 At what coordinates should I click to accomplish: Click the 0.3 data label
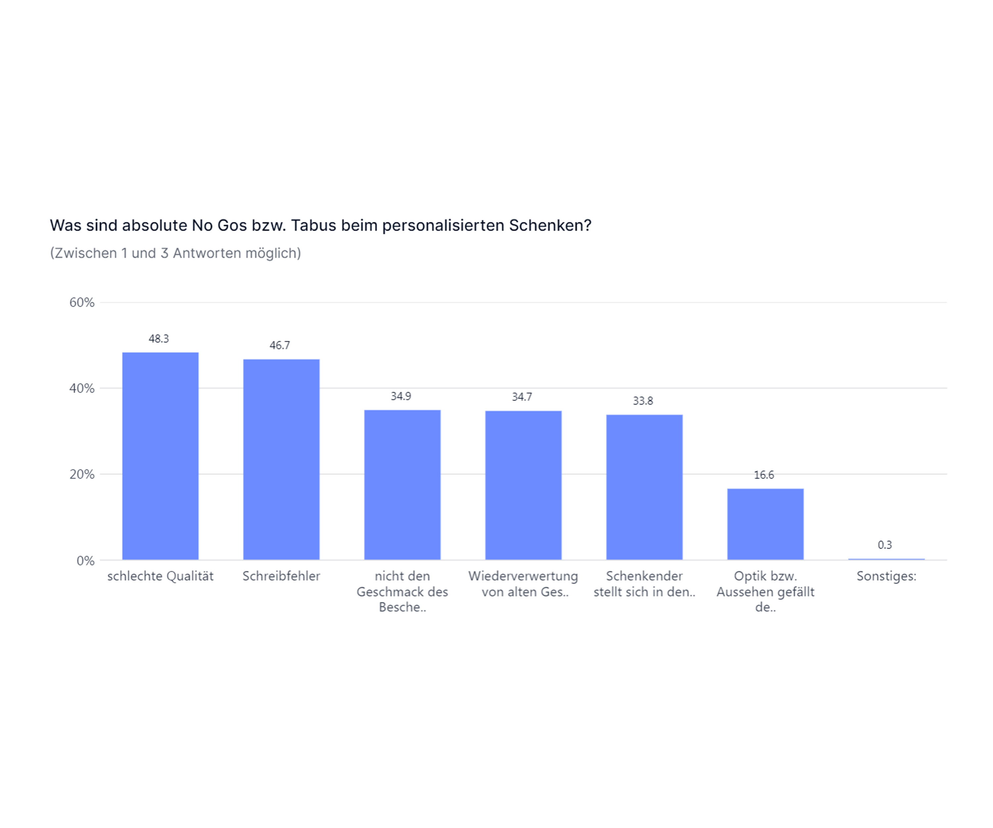point(885,545)
